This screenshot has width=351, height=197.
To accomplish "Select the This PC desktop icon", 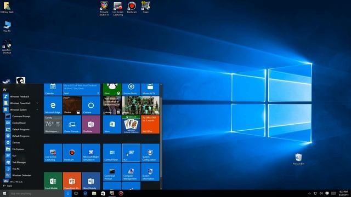I will [7, 27].
